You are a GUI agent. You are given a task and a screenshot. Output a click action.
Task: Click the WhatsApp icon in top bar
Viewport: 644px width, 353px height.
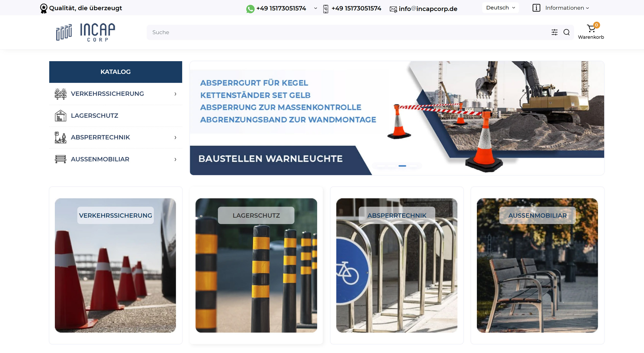click(x=250, y=9)
